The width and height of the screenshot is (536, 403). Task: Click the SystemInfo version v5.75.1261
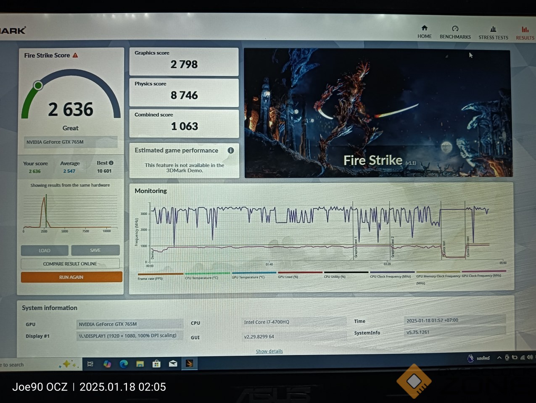[x=454, y=332]
